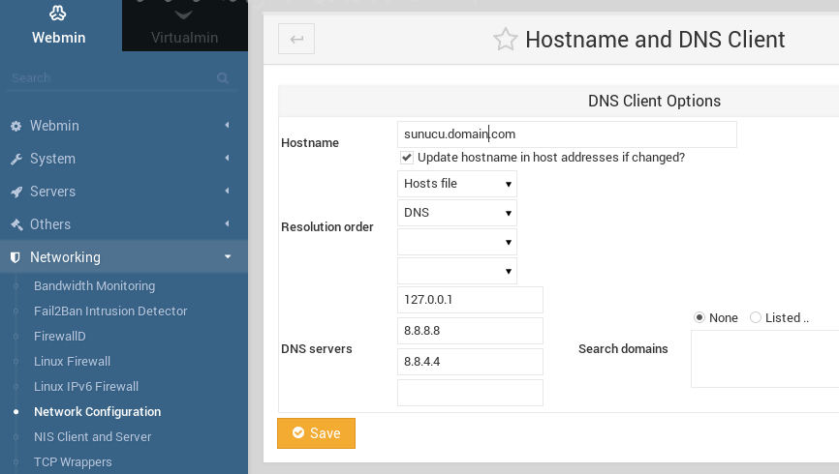Select the None search domains radio button
Viewport: 839px width, 474px height.
click(699, 317)
